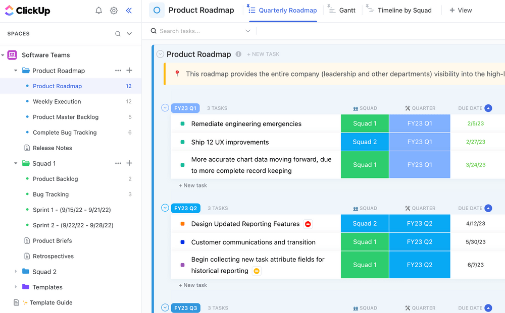The image size is (505, 313).
Task: Collapse the Squad 1 folder tree
Action: (16, 163)
